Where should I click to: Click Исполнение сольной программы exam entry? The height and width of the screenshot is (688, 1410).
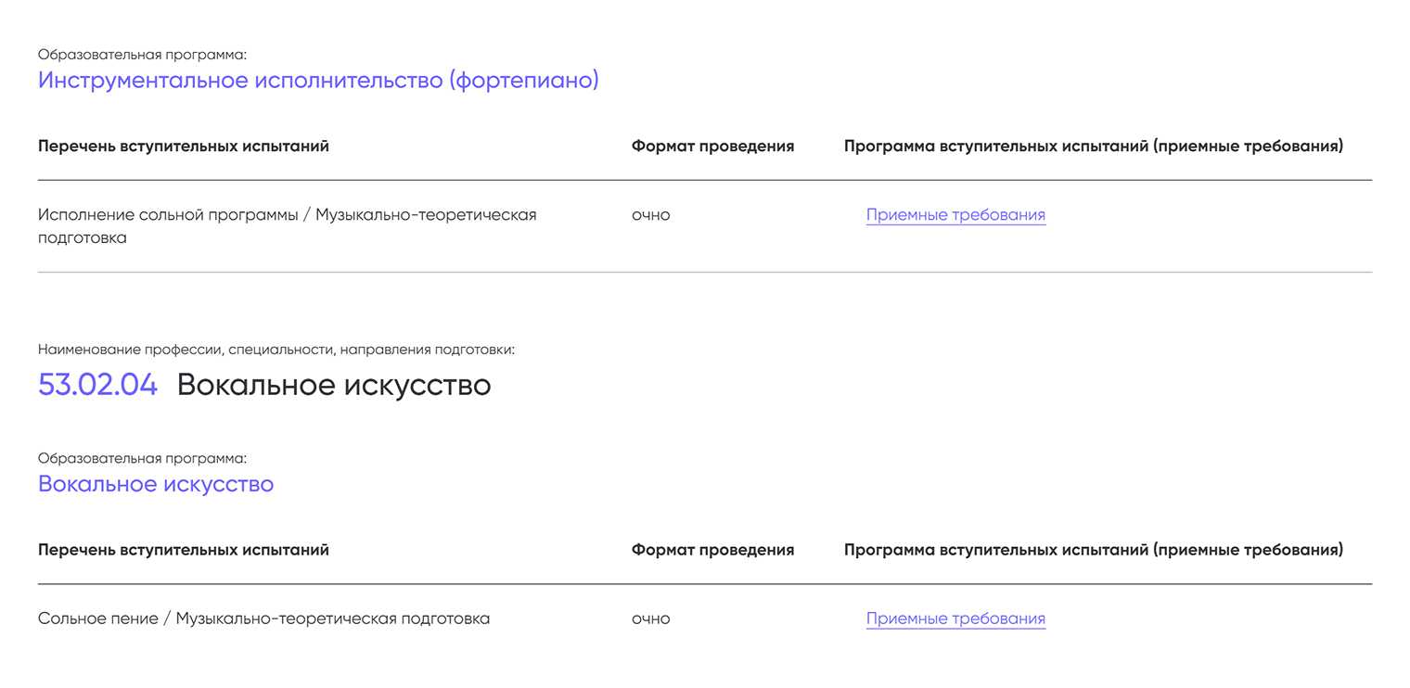click(288, 226)
